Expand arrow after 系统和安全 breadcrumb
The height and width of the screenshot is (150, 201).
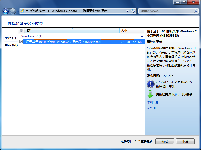tap(48, 11)
